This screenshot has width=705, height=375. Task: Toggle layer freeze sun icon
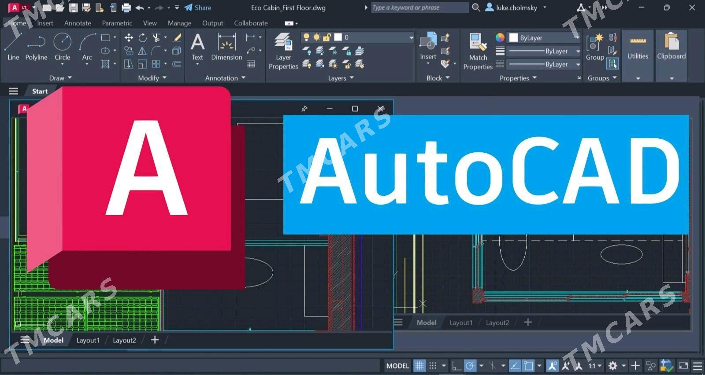(316, 37)
